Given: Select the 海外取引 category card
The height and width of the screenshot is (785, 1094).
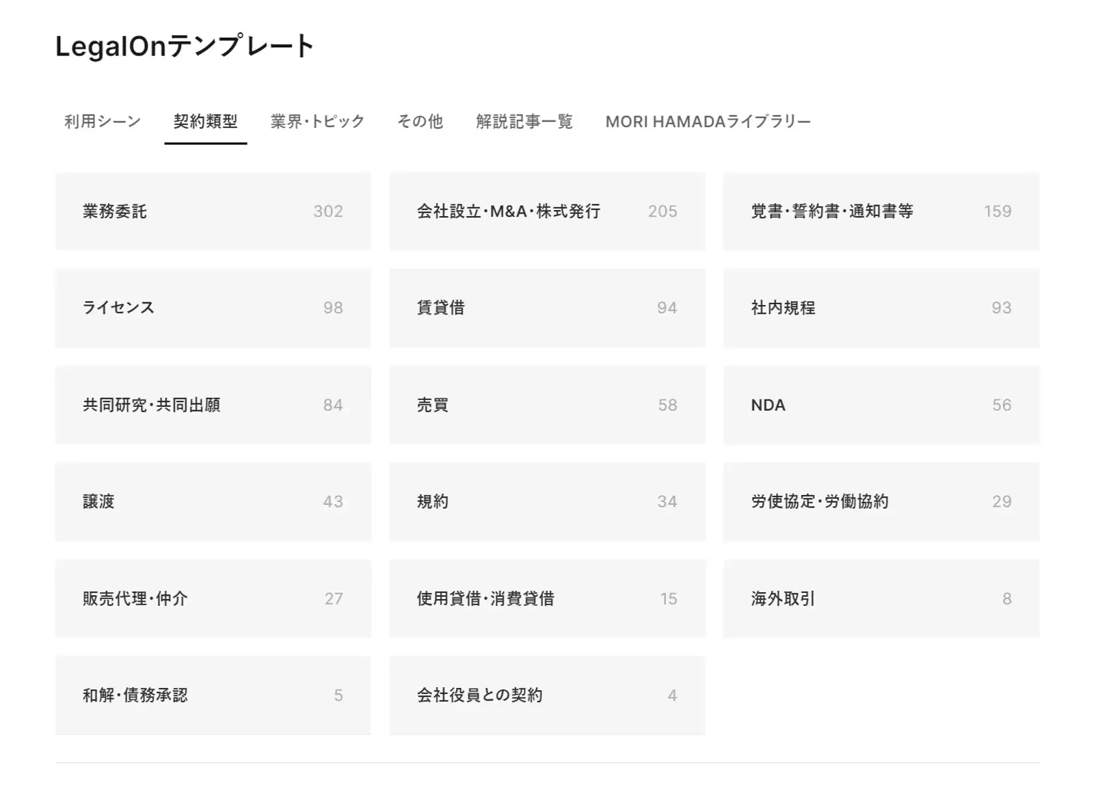Looking at the screenshot, I should (881, 598).
